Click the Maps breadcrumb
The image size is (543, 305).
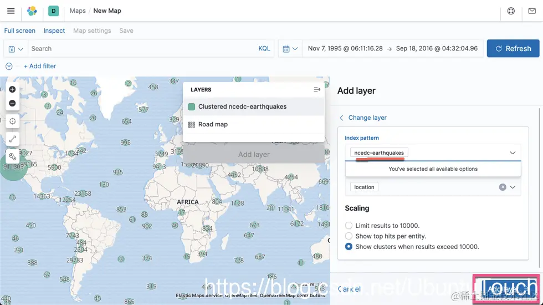coord(78,11)
